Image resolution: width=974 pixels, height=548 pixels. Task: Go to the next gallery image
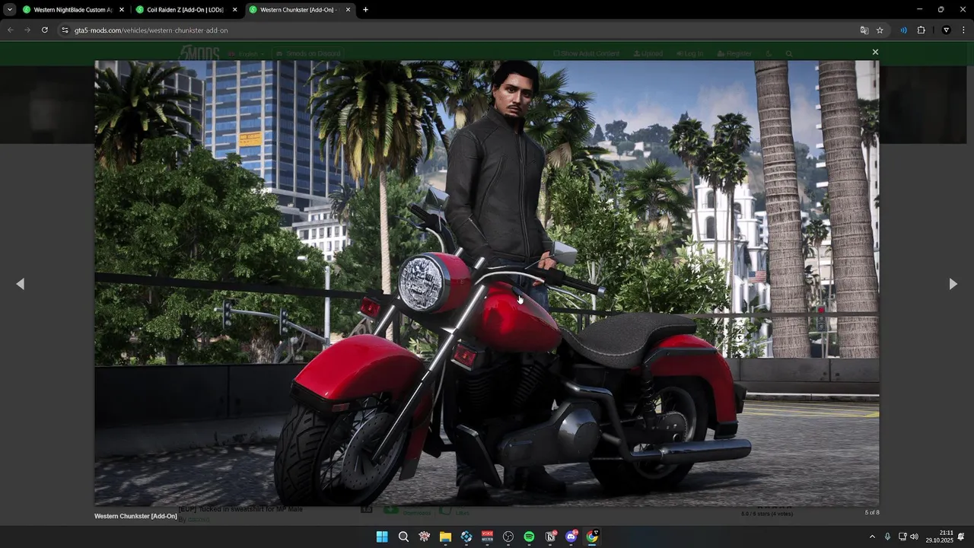(953, 284)
